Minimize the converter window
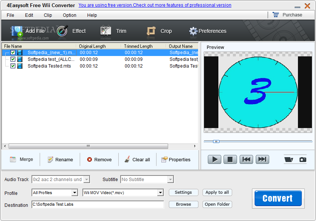Image resolution: width=316 pixels, height=221 pixels. [297, 7]
